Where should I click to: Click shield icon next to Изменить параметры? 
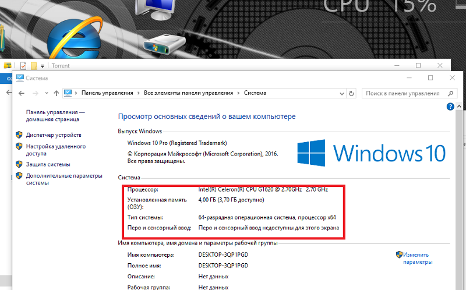pyautogui.click(x=399, y=254)
